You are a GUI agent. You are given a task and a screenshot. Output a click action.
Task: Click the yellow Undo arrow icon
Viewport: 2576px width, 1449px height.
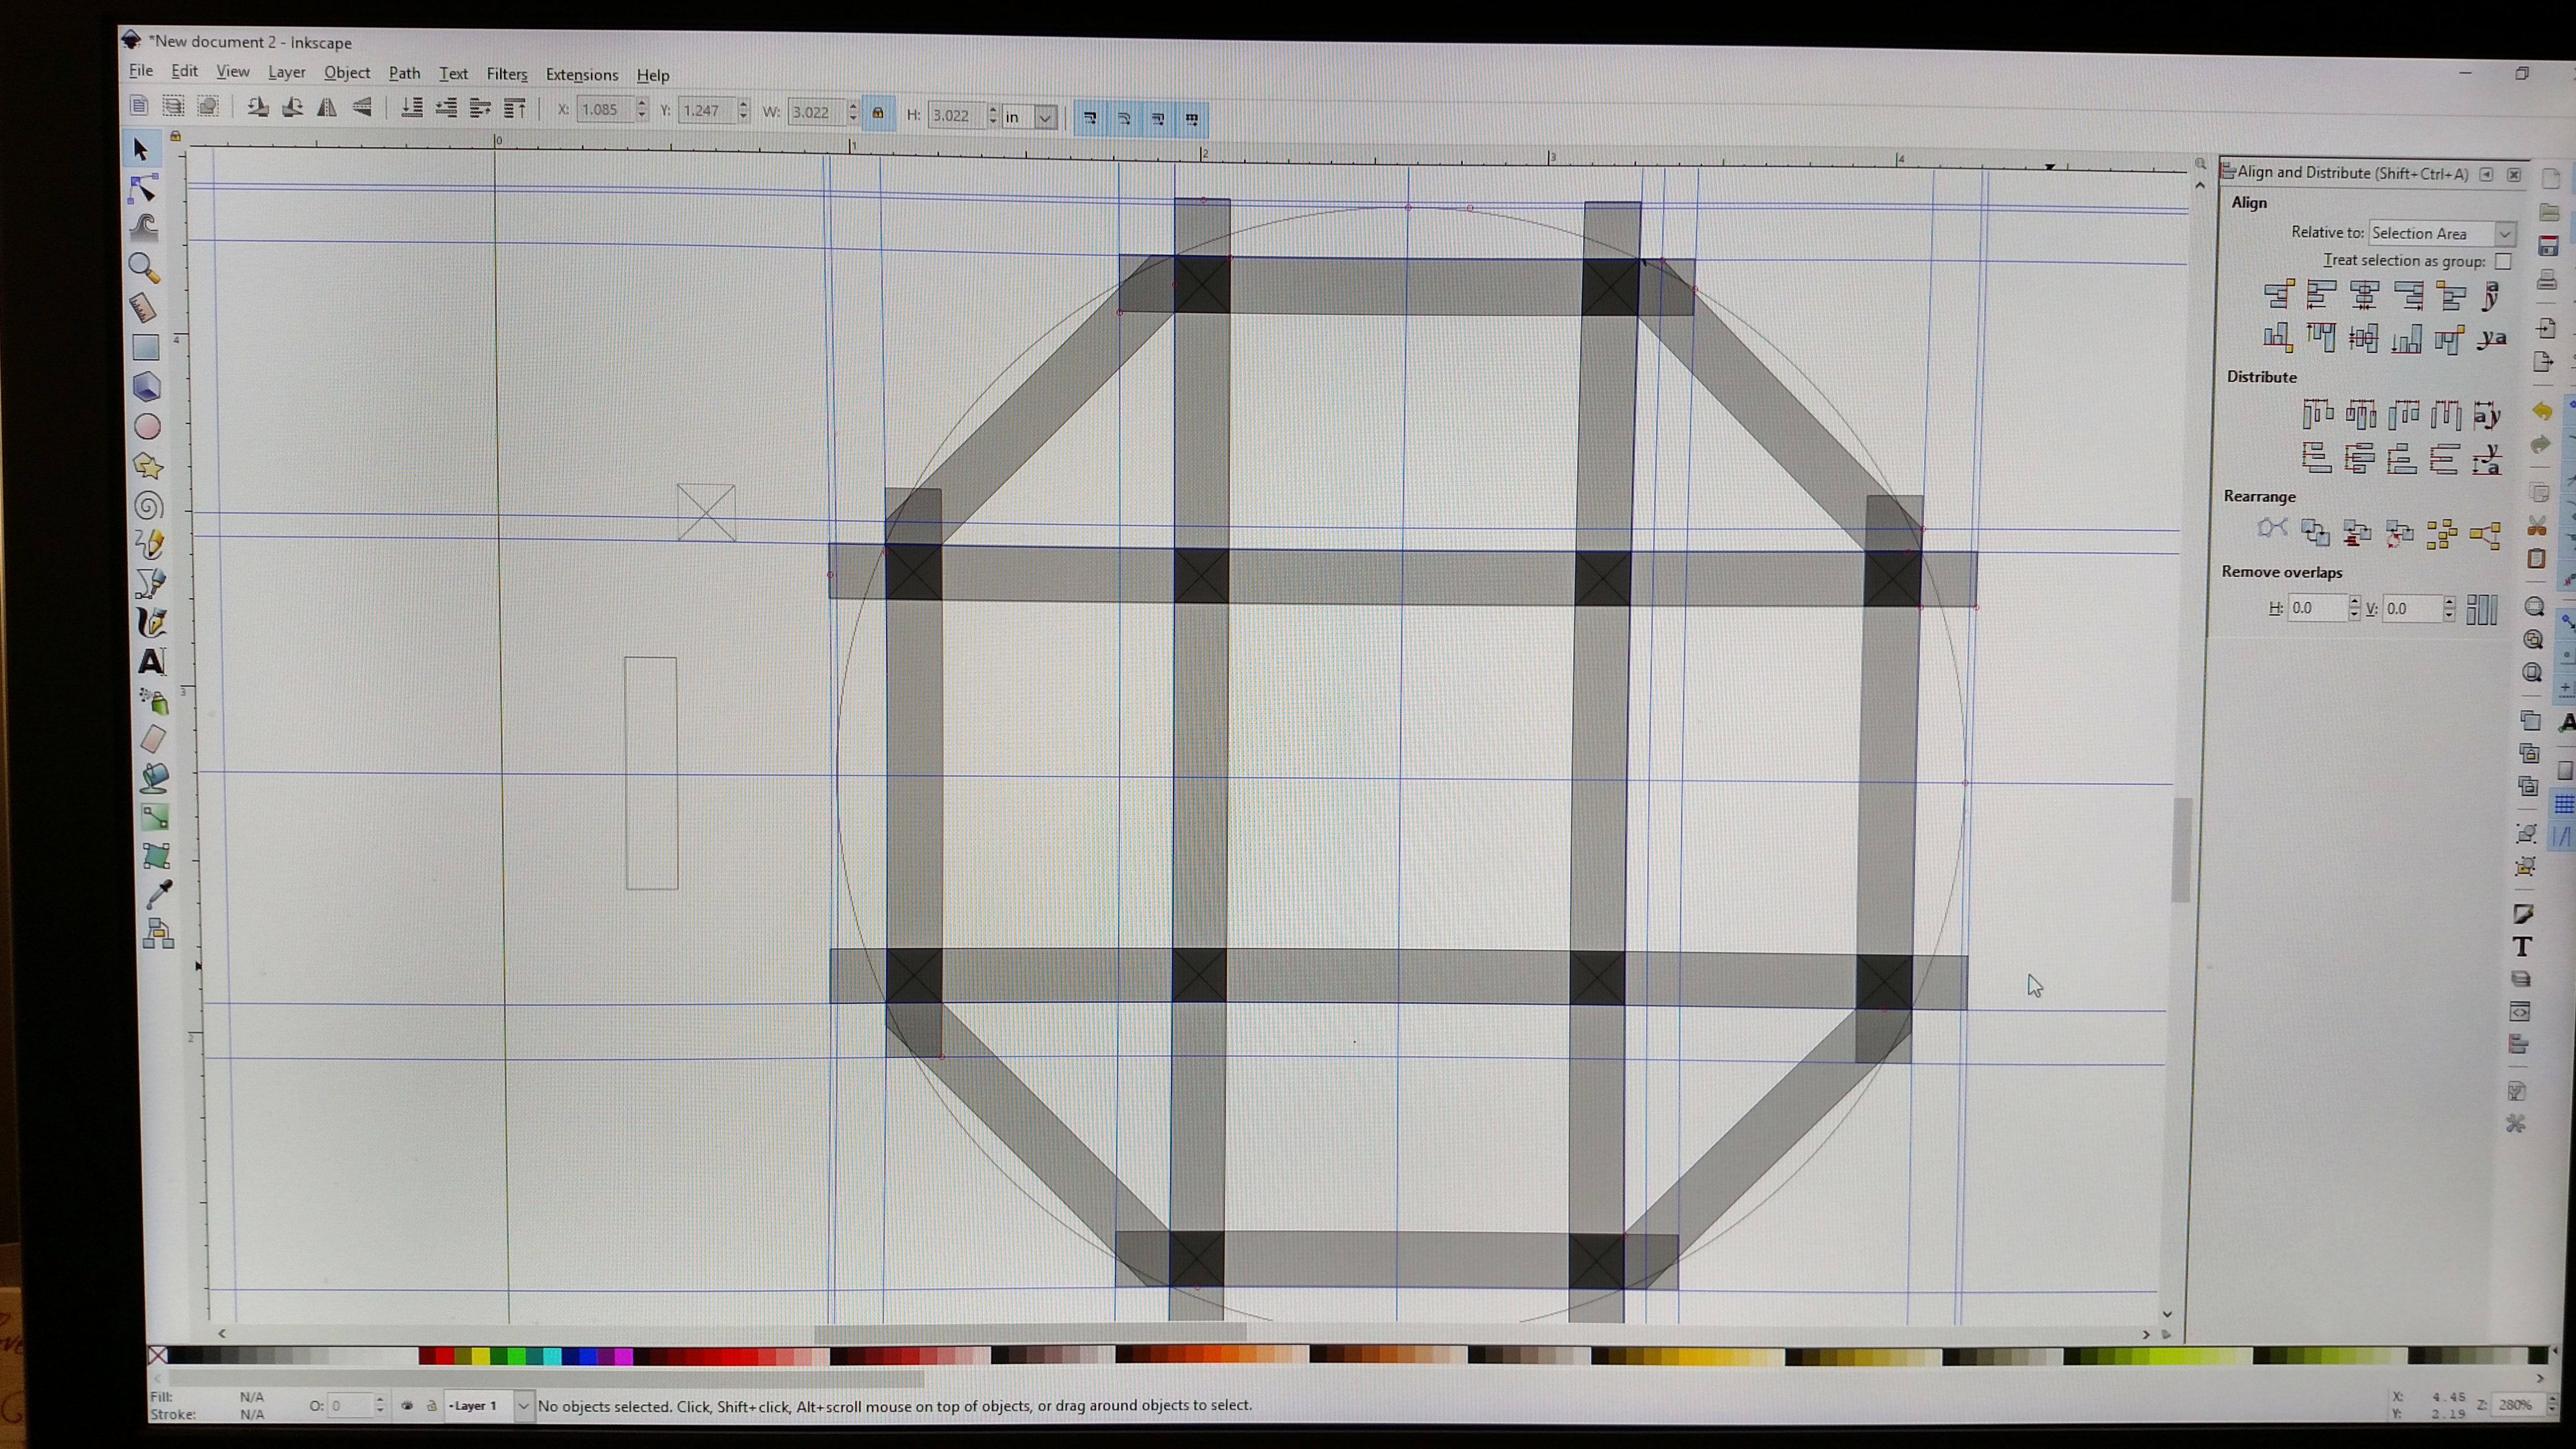click(x=2542, y=412)
